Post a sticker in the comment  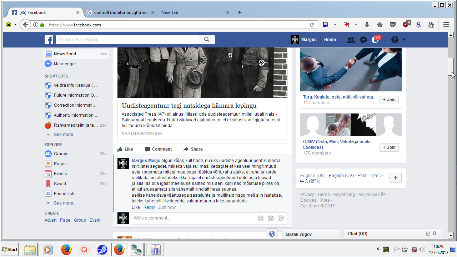coord(281,218)
